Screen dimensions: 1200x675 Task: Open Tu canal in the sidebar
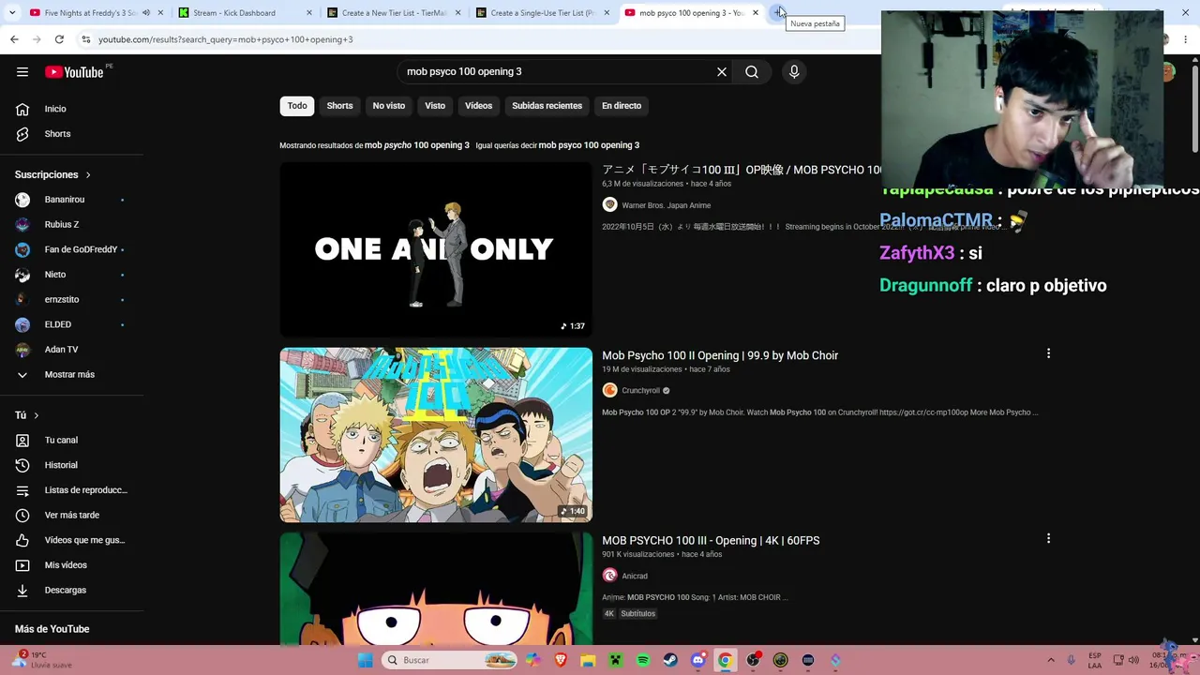[x=71, y=441]
